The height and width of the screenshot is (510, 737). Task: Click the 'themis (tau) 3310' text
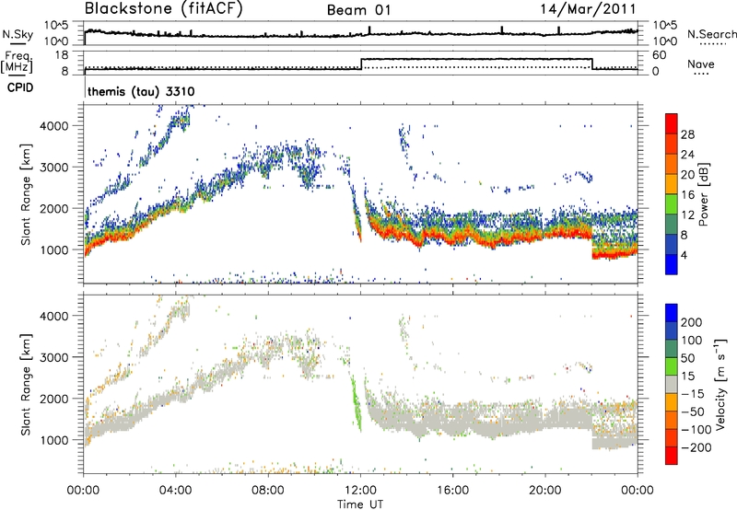click(x=141, y=91)
